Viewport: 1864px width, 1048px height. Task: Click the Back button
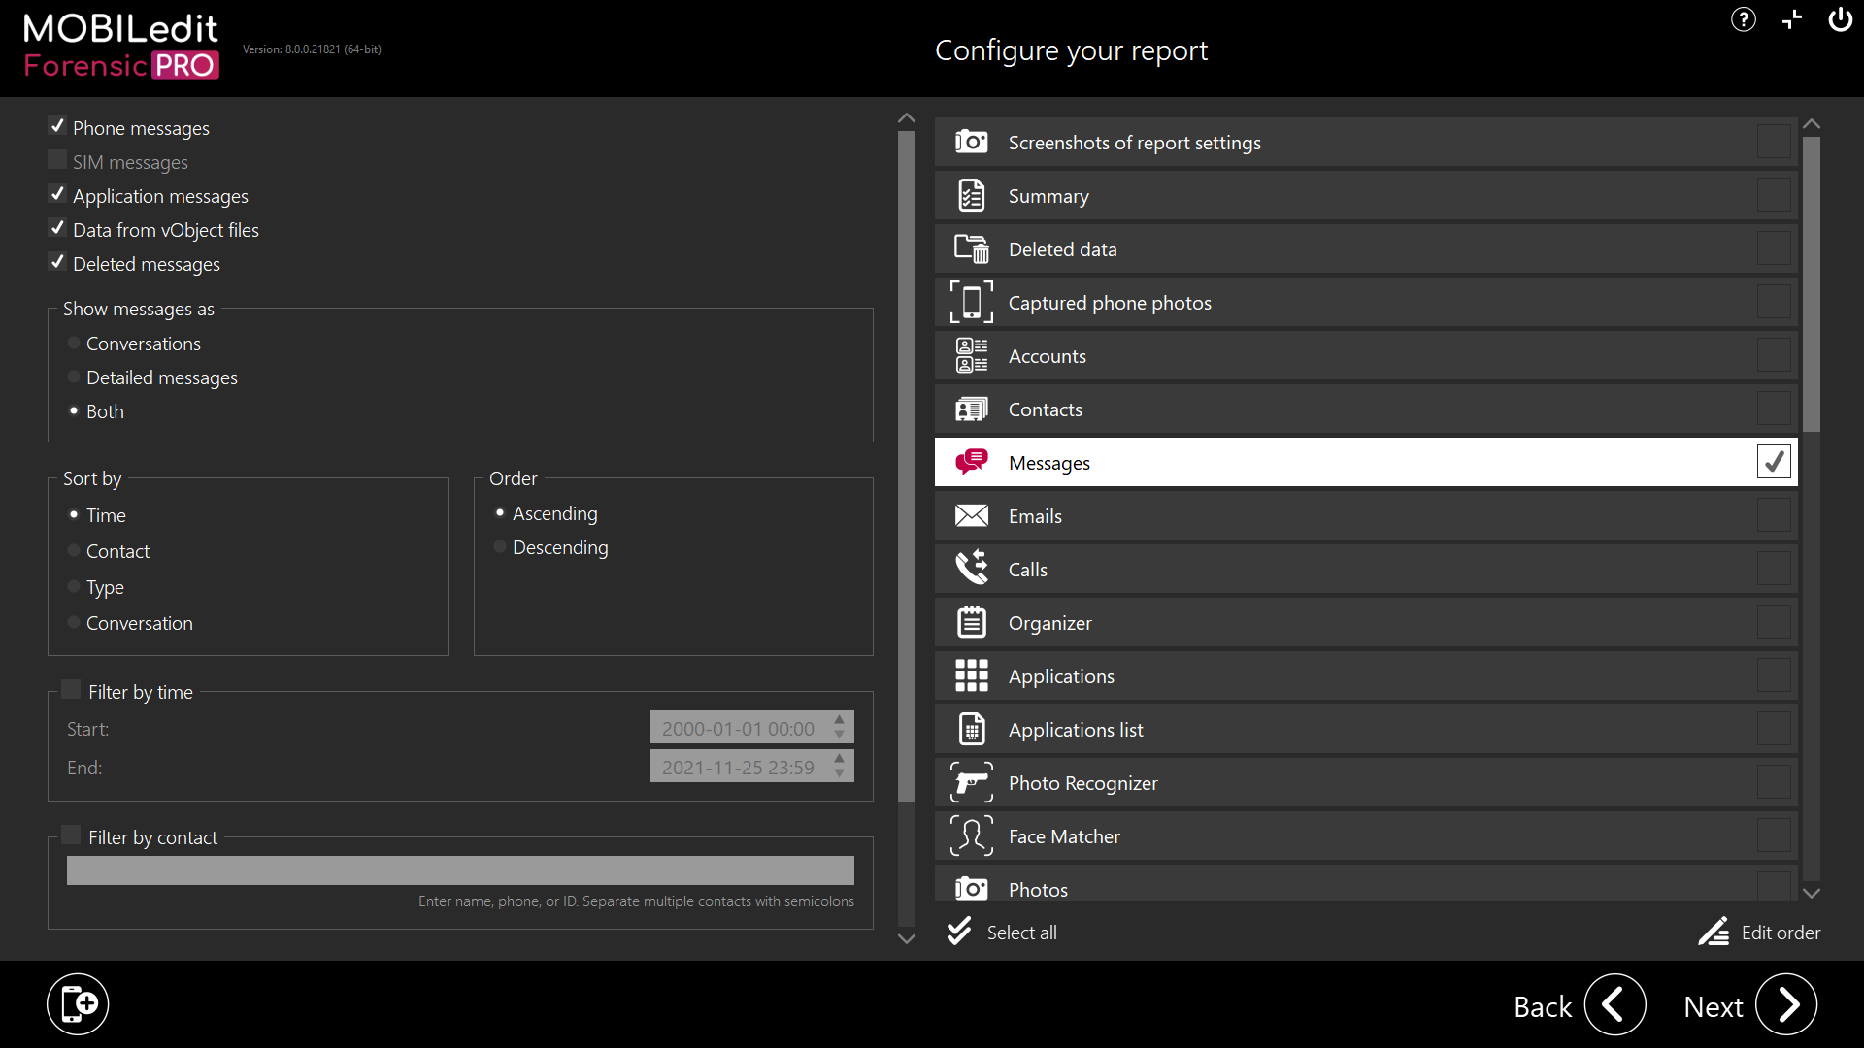tap(1614, 1004)
